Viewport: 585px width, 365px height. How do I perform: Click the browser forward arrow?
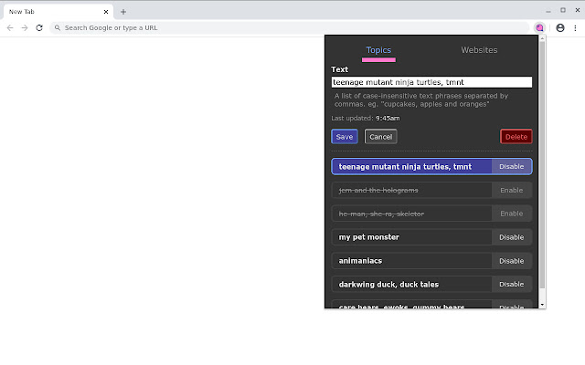point(25,28)
